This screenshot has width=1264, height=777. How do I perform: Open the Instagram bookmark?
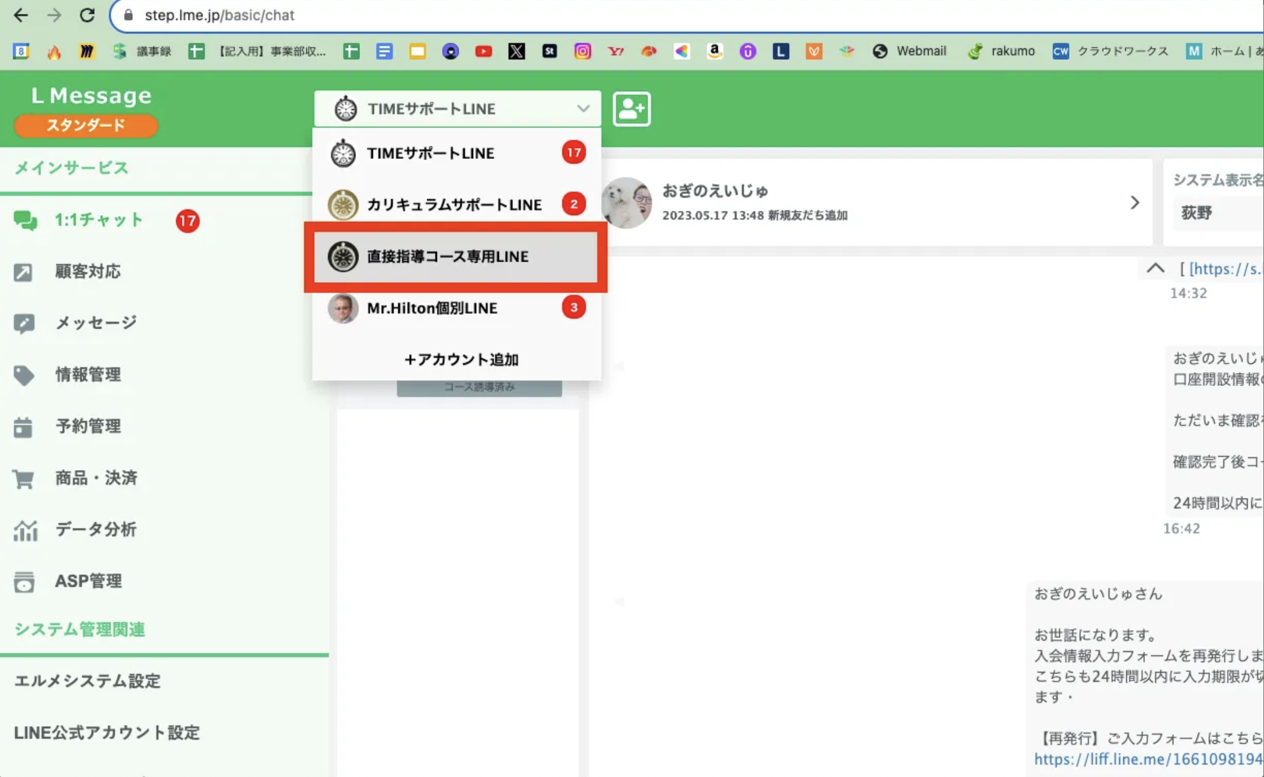582,51
